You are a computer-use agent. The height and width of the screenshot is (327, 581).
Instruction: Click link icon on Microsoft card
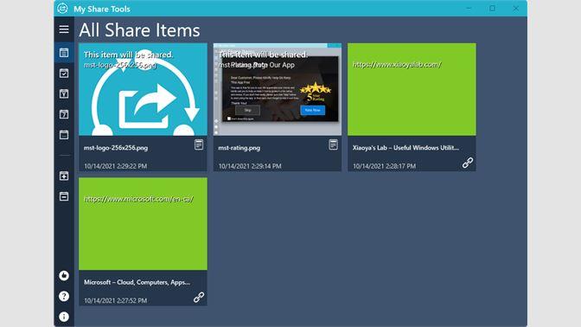[x=199, y=297]
